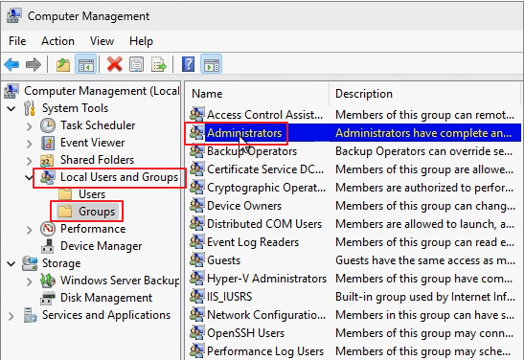
Task: Open the File menu
Action: pos(17,41)
